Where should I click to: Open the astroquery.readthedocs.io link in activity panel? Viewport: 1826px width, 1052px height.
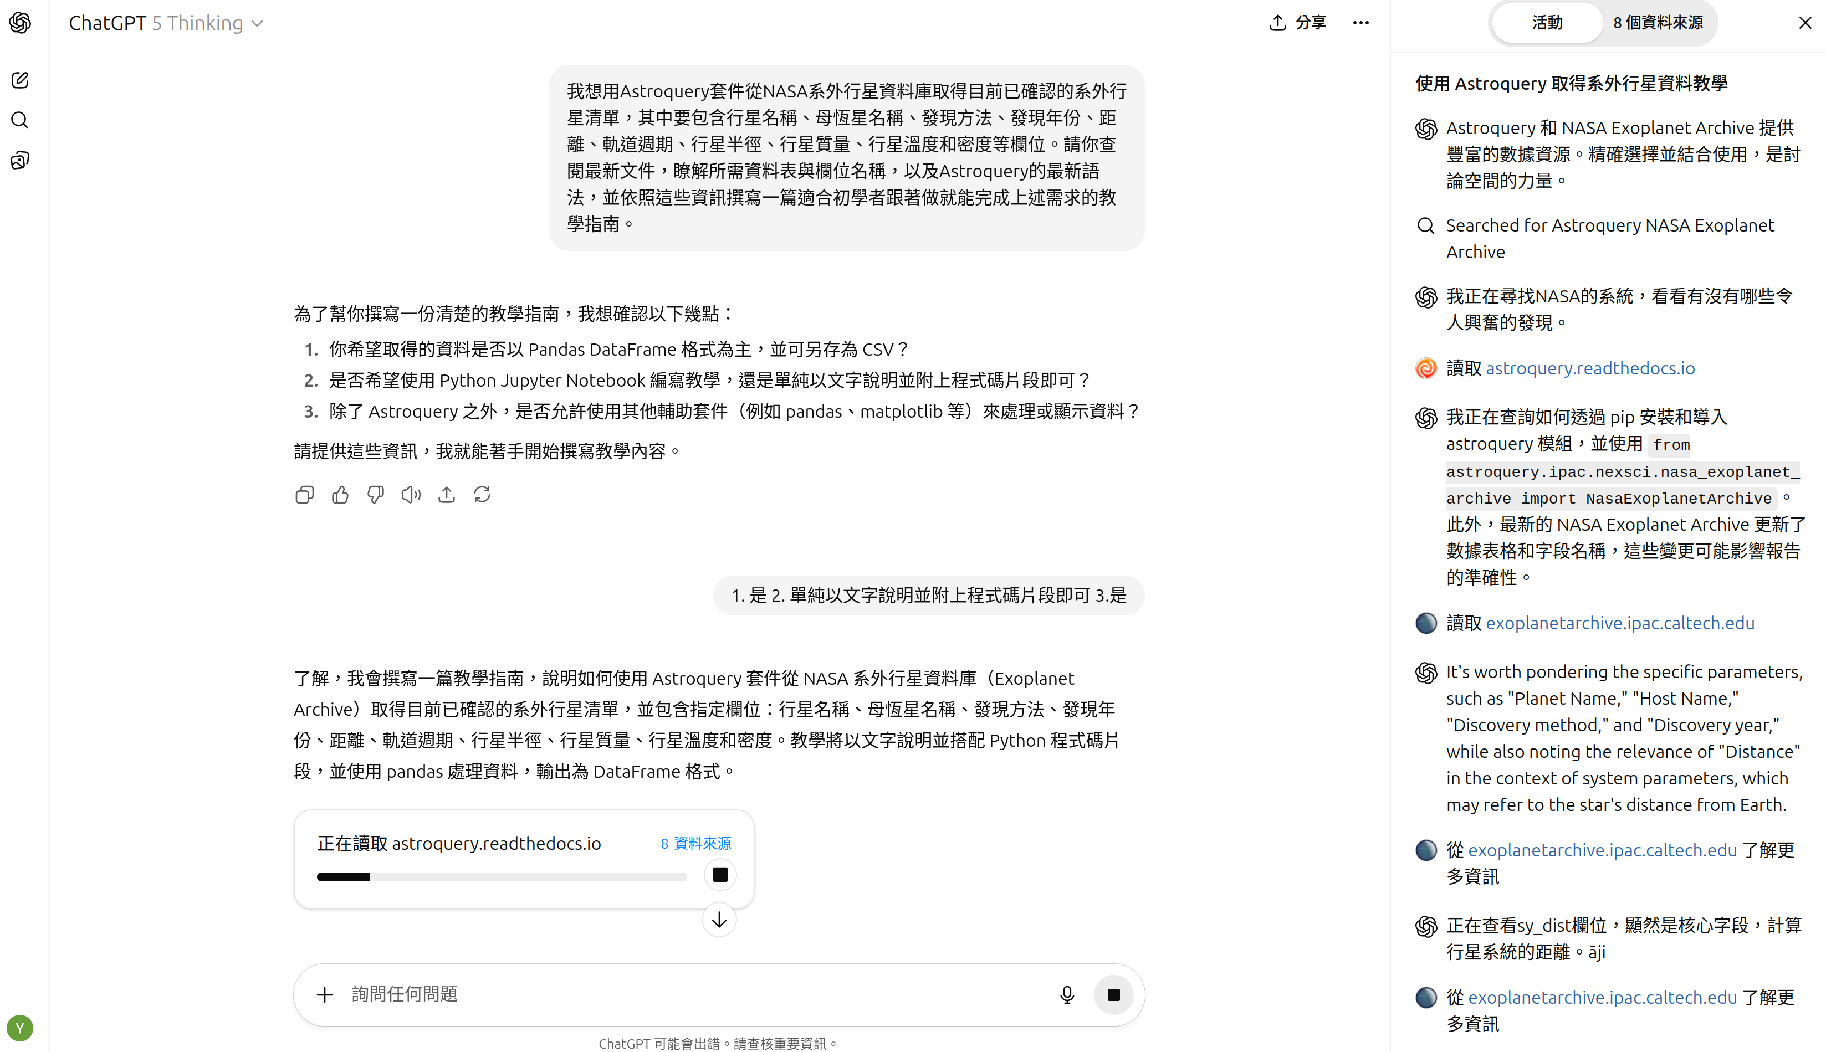coord(1590,368)
